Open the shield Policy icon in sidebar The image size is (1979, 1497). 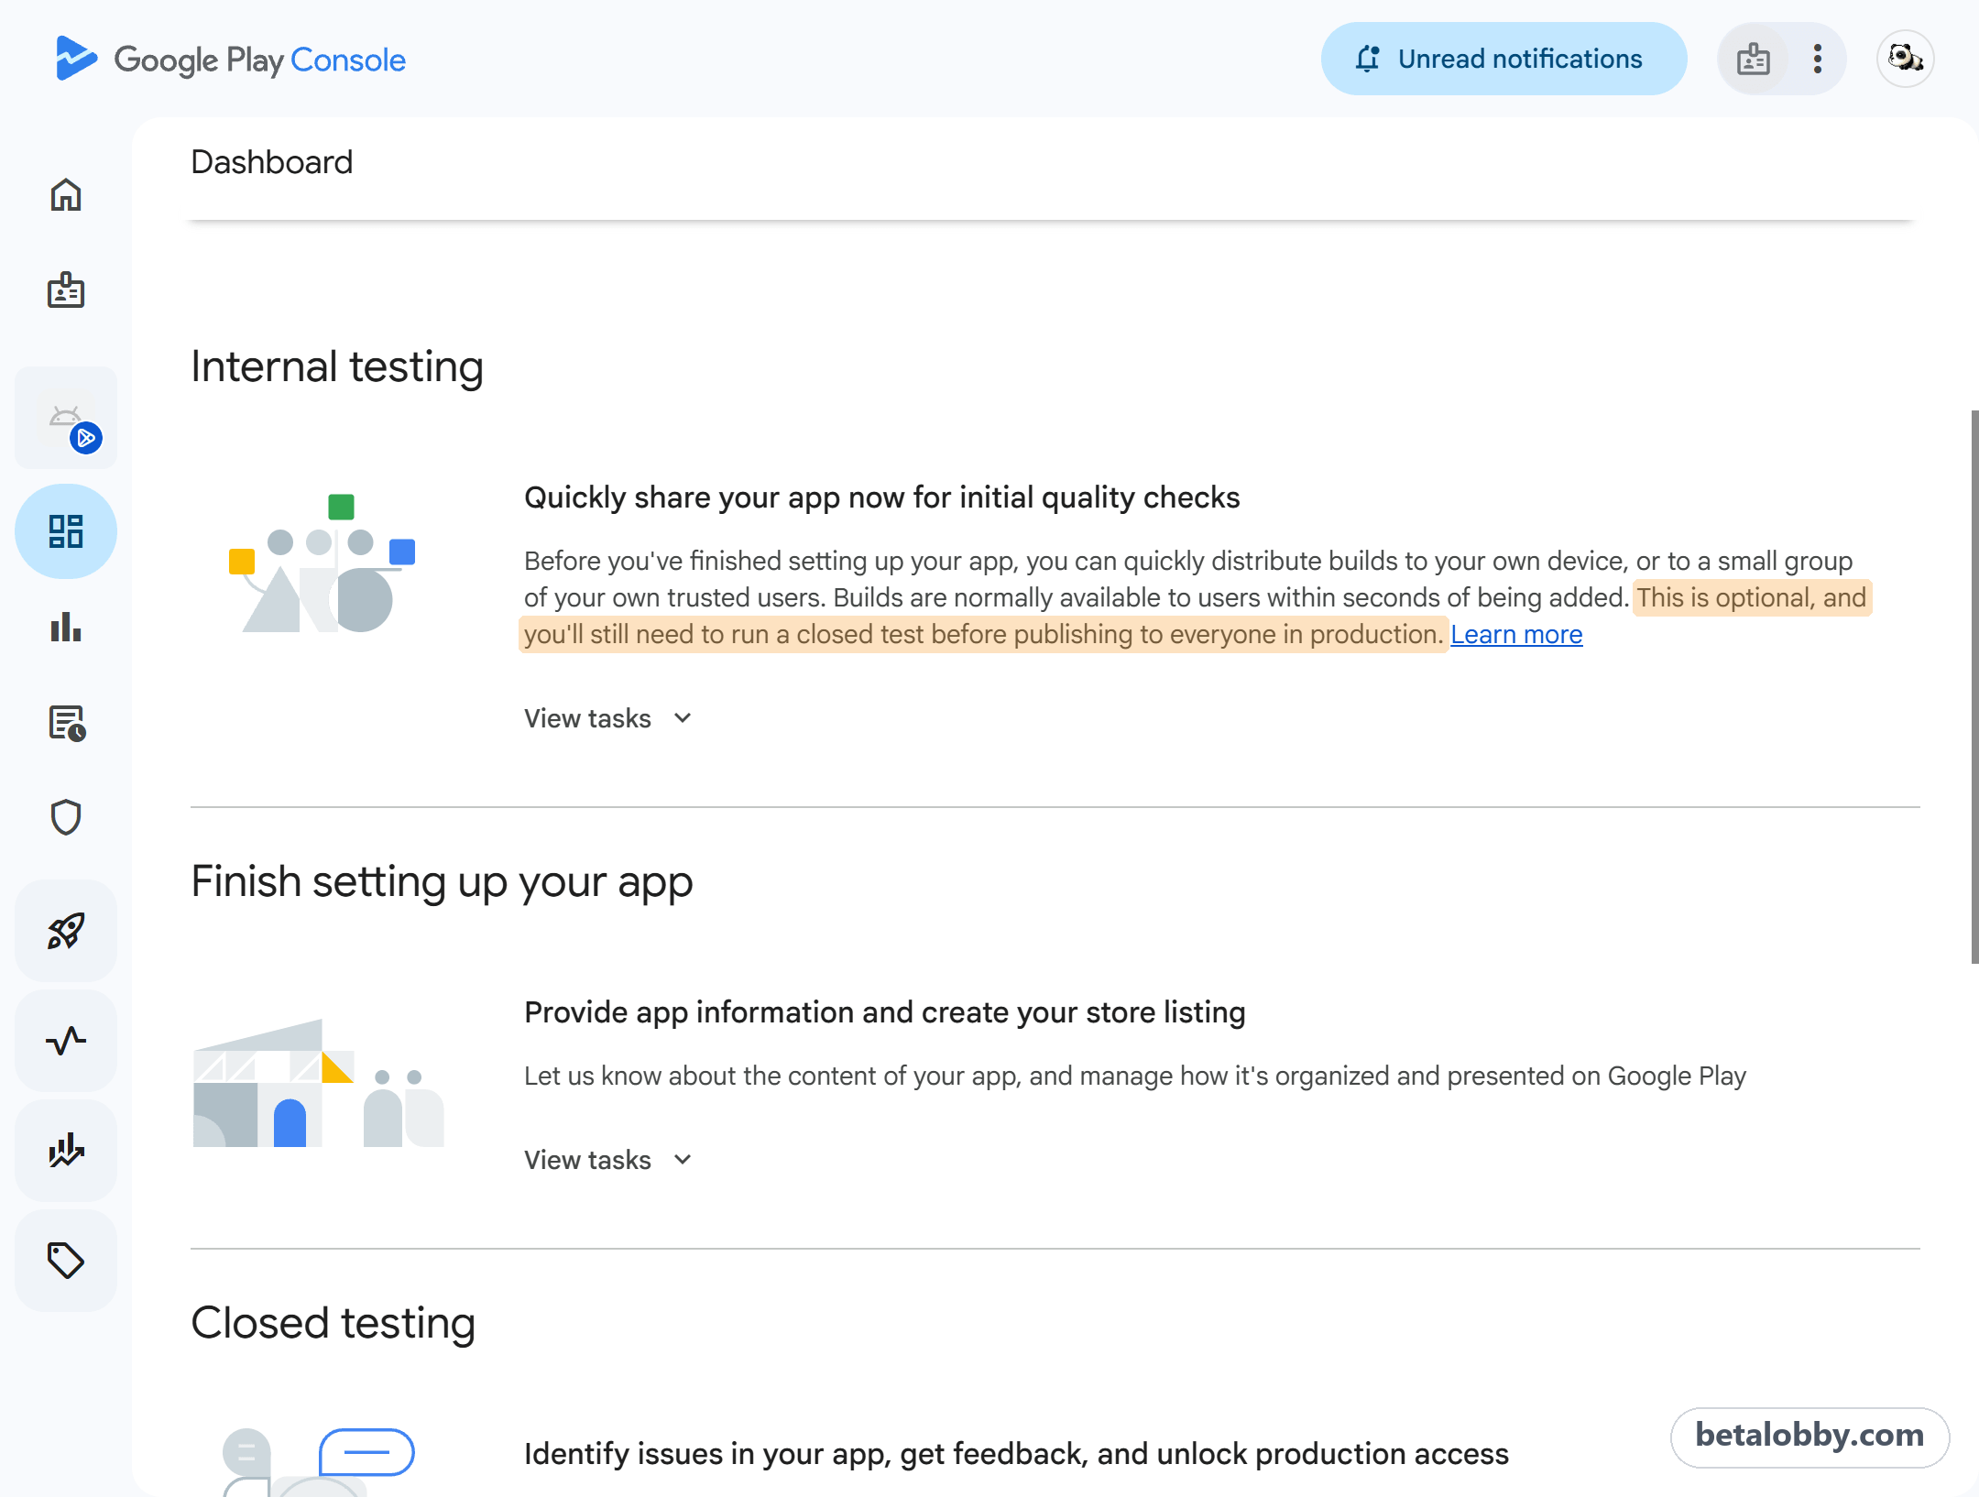(66, 817)
